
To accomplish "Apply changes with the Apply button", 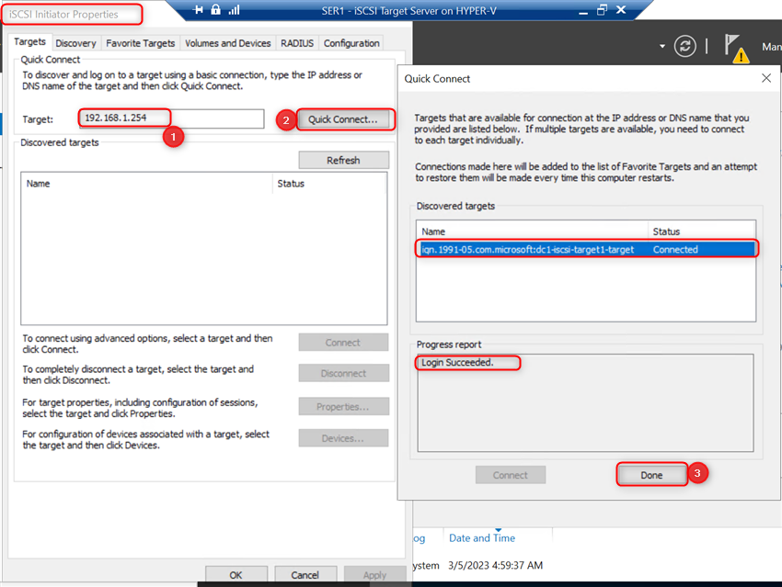I will 375,574.
